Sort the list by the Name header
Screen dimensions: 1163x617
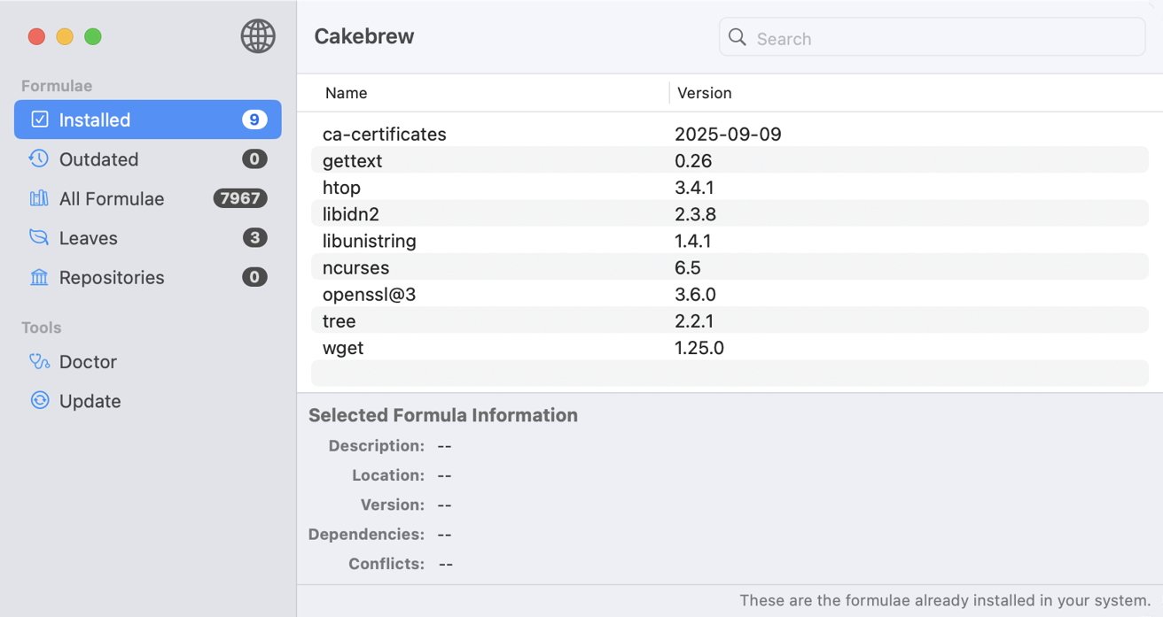pos(345,93)
